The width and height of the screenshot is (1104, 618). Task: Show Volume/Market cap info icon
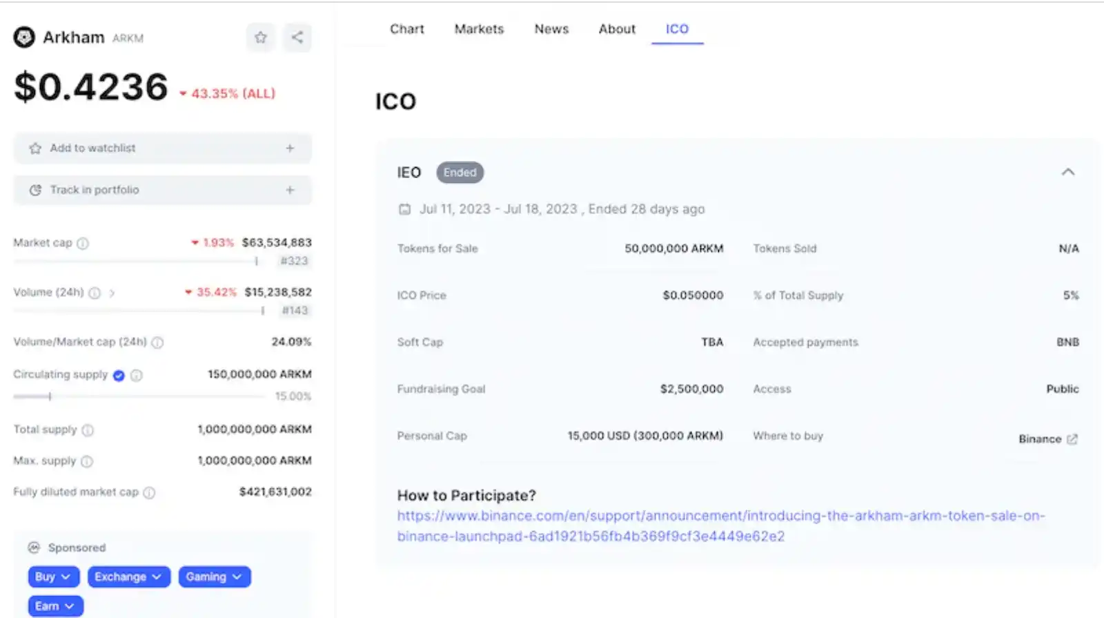pos(157,342)
